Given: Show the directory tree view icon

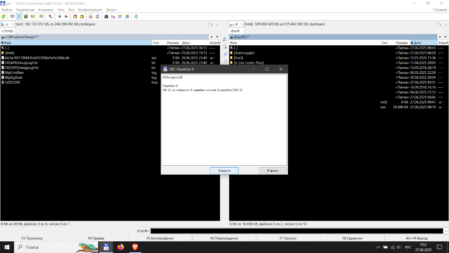Looking at the screenshot, I should [x=33, y=16].
